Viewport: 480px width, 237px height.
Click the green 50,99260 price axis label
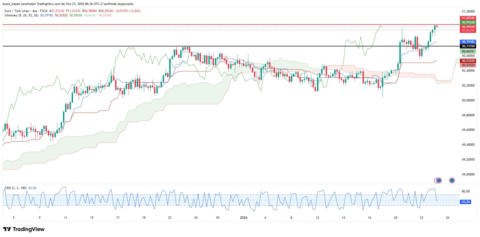click(x=468, y=22)
